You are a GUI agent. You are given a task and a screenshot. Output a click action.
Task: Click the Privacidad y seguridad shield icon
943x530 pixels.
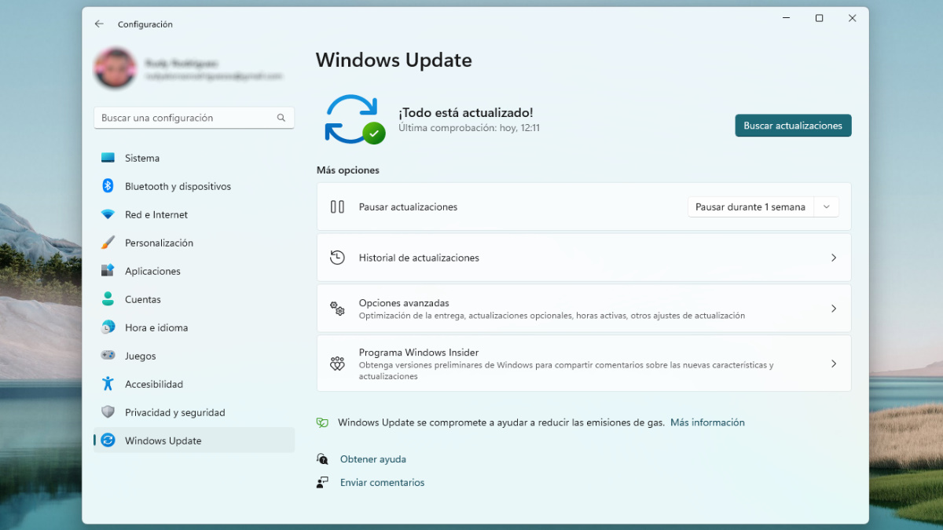(108, 412)
